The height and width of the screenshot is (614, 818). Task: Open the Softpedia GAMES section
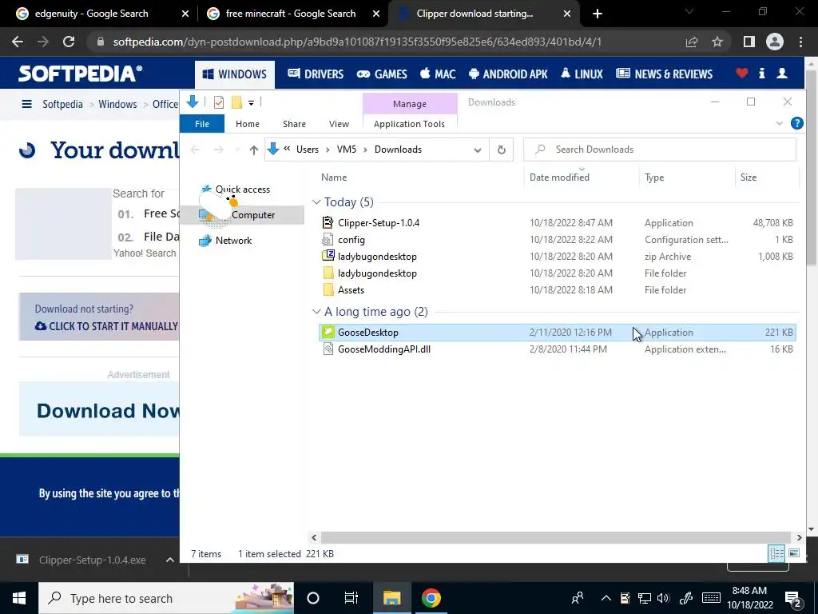(382, 74)
